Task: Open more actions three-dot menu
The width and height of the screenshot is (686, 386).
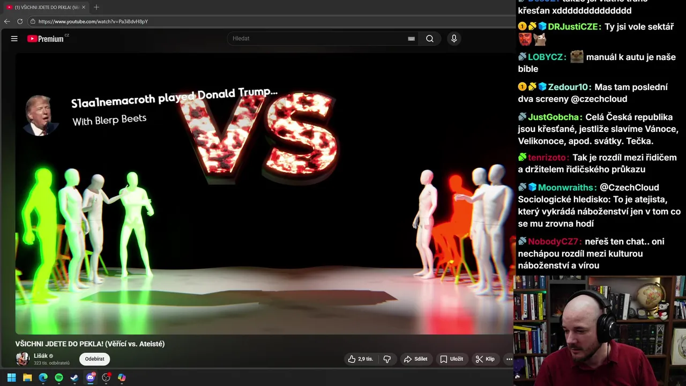Action: pos(509,359)
